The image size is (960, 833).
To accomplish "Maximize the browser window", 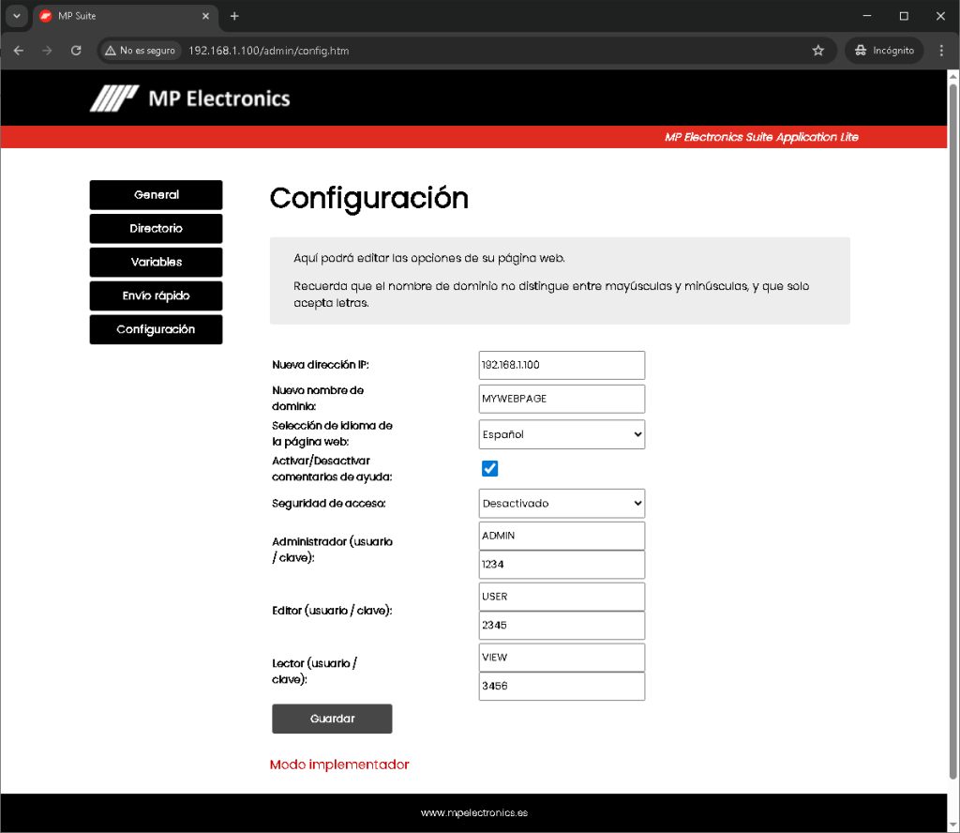I will click(904, 16).
